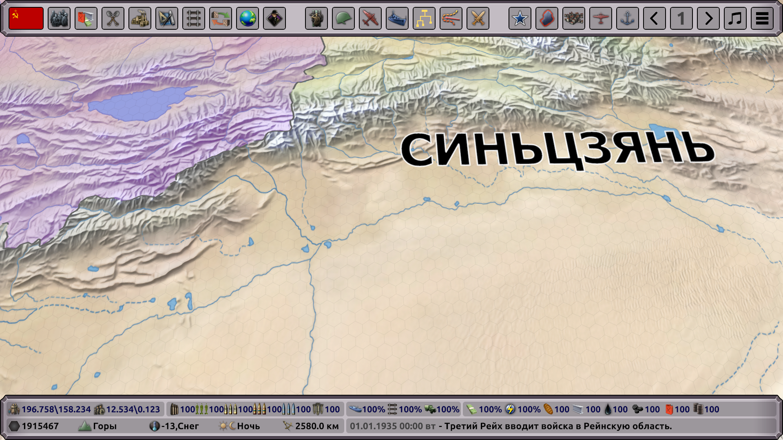
Task: Toggle the red-outlined region map filter
Action: 547,18
